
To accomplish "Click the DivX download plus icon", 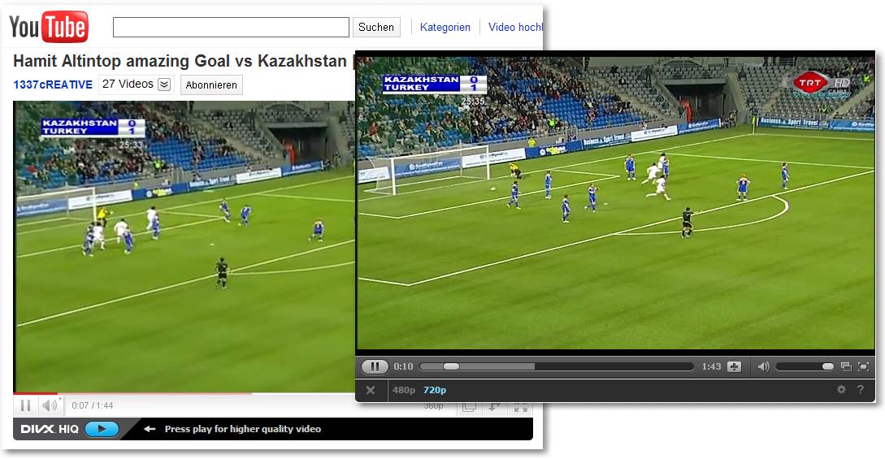I will pyautogui.click(x=734, y=366).
